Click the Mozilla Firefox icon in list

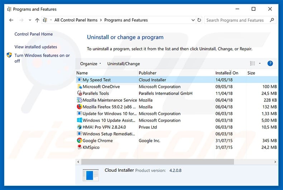point(80,107)
